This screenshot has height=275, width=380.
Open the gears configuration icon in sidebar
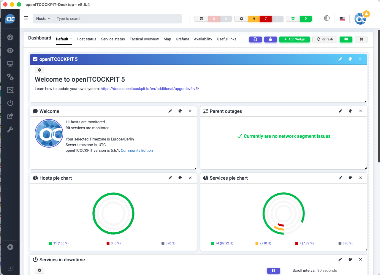10,77
